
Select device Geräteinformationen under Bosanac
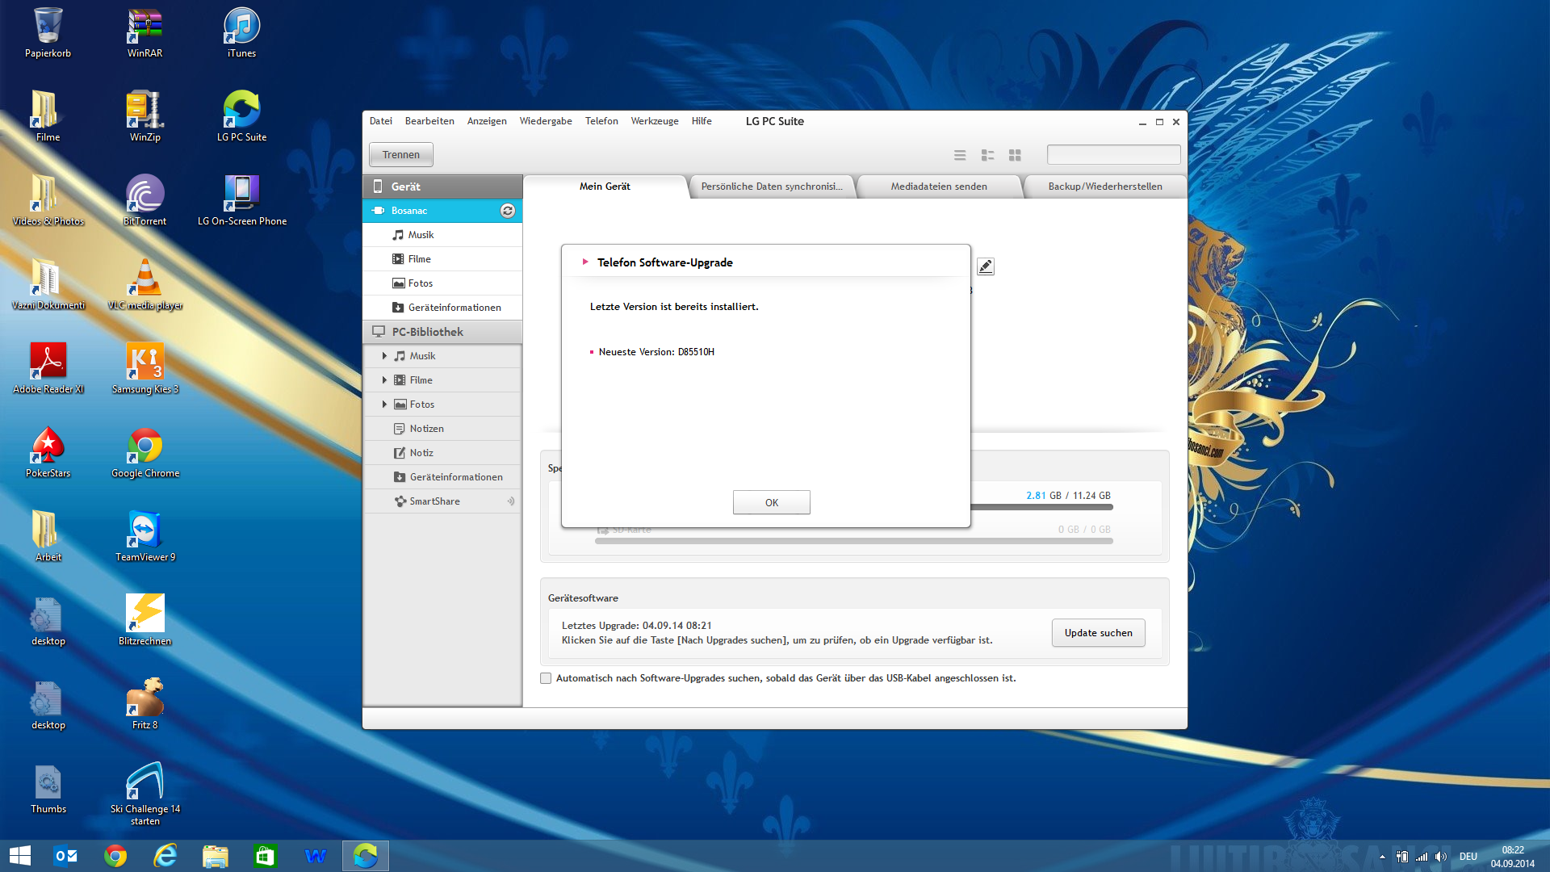(442, 308)
